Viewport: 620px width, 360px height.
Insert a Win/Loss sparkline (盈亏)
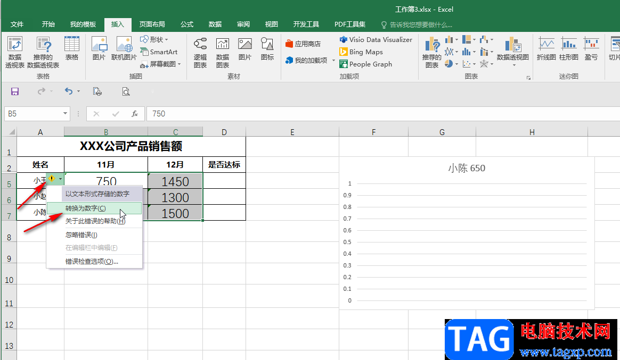591,48
